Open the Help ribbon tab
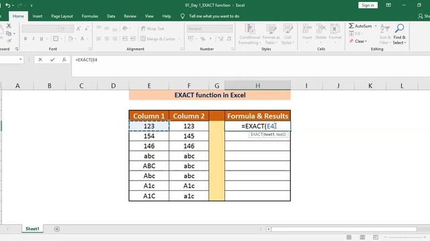430x241 pixels. [x=167, y=16]
